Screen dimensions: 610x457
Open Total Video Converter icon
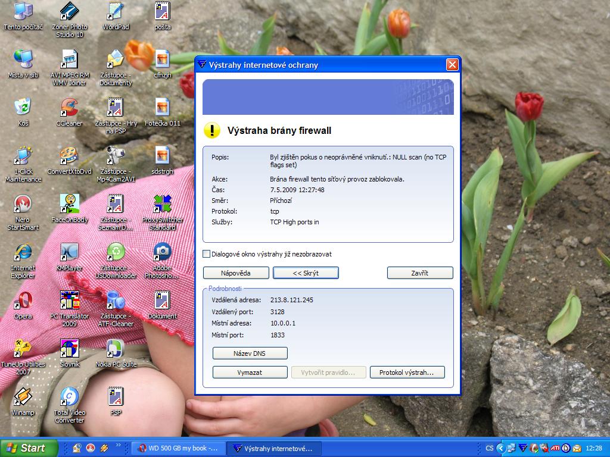click(x=69, y=397)
